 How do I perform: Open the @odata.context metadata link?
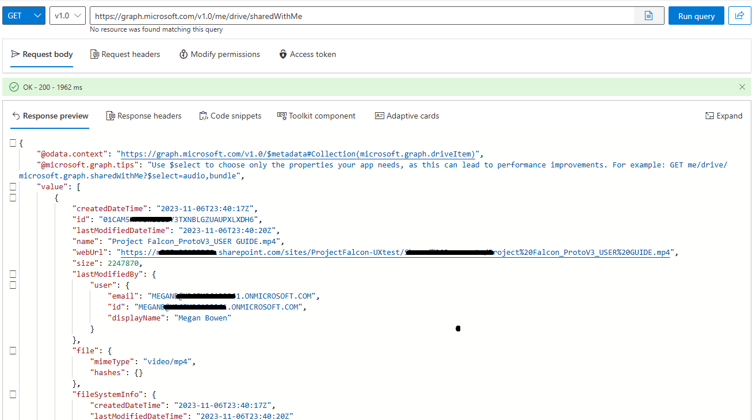[298, 154]
